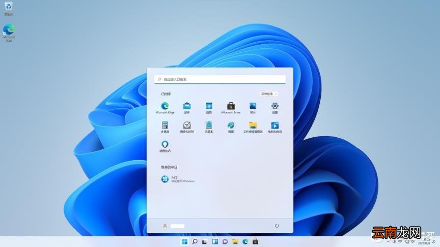Open Search from the taskbar
Image resolution: width=440 pixels, height=247 pixels.
click(195, 241)
